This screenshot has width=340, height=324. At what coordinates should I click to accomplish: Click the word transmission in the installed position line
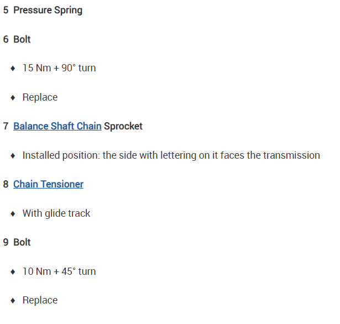[x=291, y=155]
